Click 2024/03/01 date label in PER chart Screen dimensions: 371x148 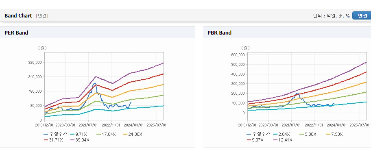click(x=134, y=125)
